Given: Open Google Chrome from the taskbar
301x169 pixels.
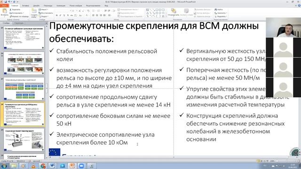Looking at the screenshot, I should pyautogui.click(x=43, y=166).
